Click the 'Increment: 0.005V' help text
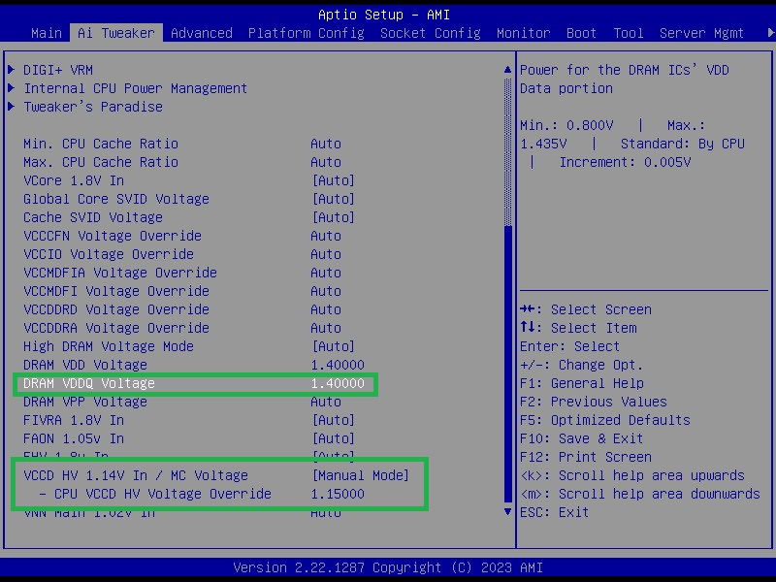776x582 pixels. coord(625,162)
